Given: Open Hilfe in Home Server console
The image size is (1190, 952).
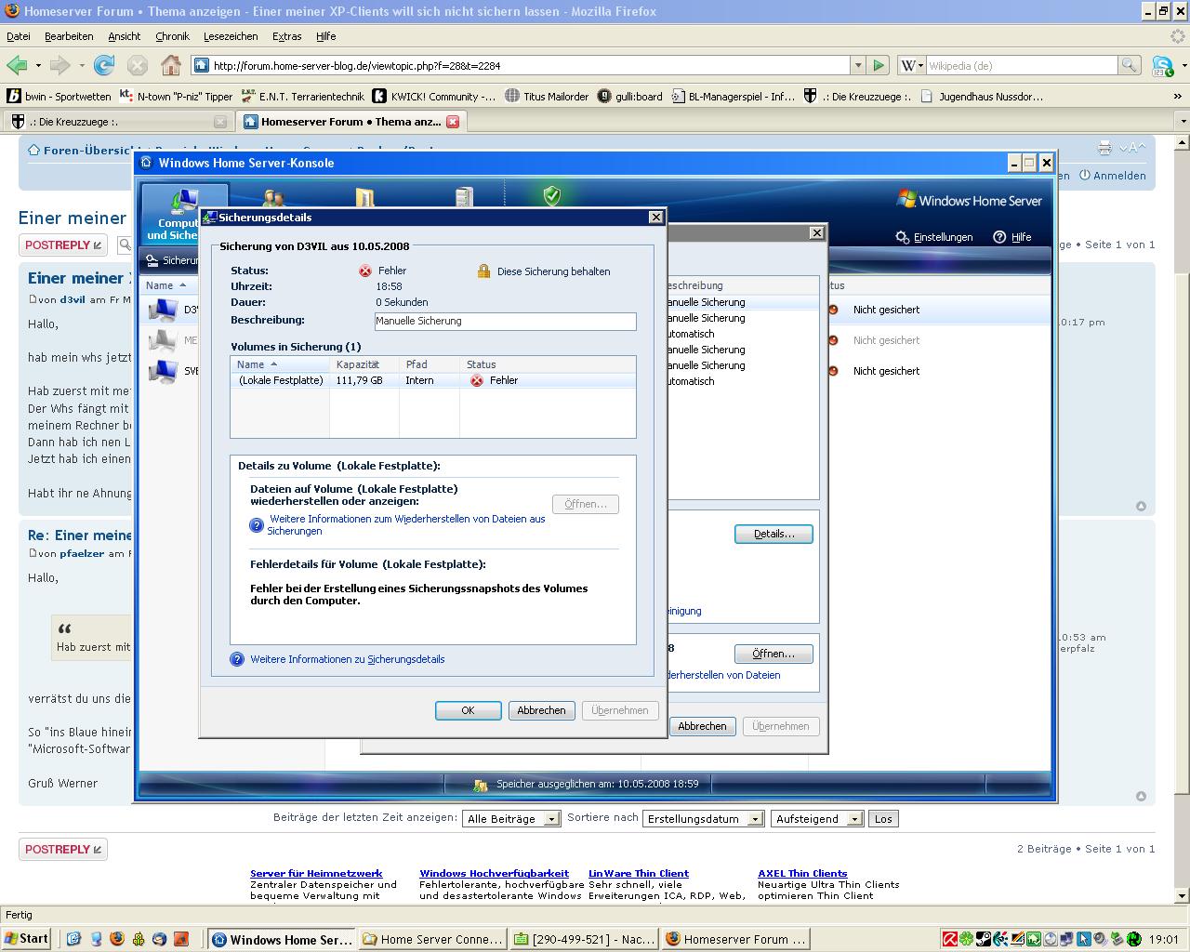Looking at the screenshot, I should (x=1012, y=237).
